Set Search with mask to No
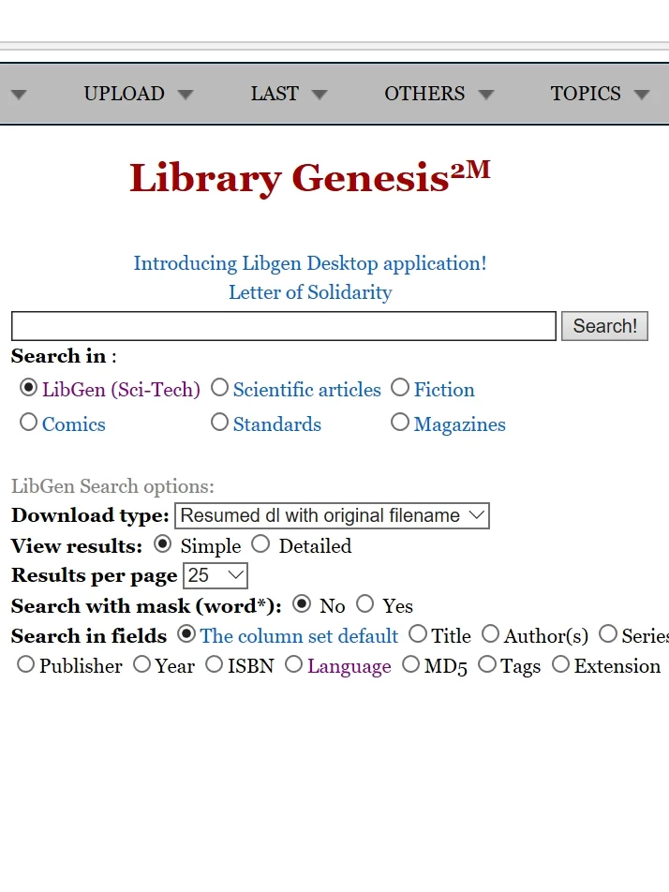This screenshot has height=892, width=669. [302, 604]
